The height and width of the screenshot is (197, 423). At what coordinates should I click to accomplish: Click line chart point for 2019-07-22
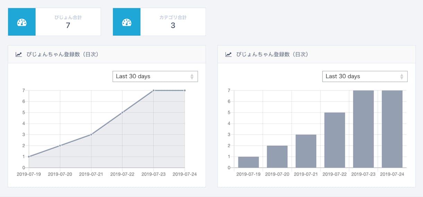(122, 112)
